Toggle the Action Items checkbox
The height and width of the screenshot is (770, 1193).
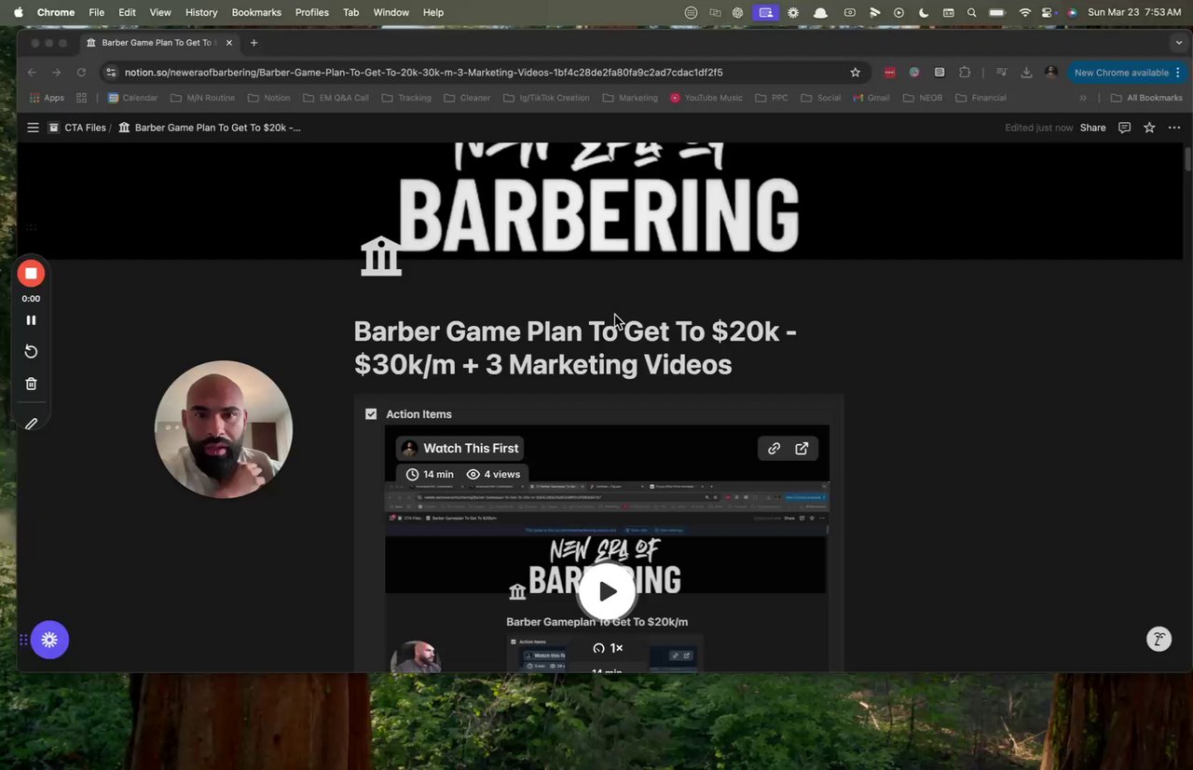371,414
